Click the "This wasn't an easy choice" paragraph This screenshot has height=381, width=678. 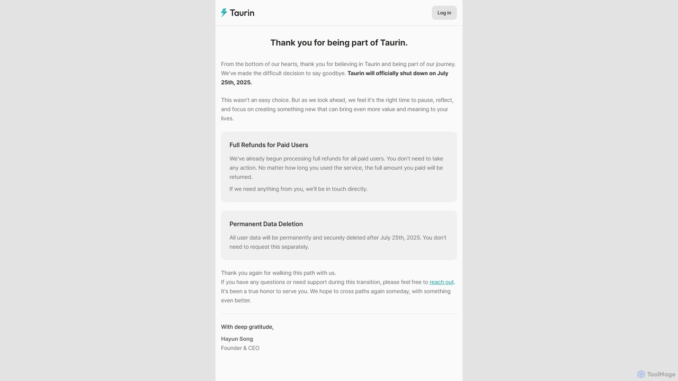pos(337,109)
